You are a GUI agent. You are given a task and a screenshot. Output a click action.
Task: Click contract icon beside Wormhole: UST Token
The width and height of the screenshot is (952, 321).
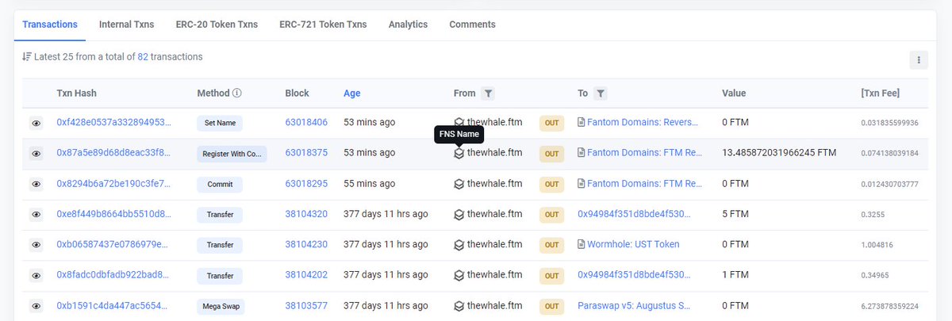pyautogui.click(x=582, y=245)
